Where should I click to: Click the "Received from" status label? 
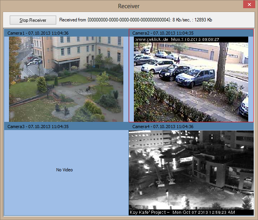pos(73,20)
